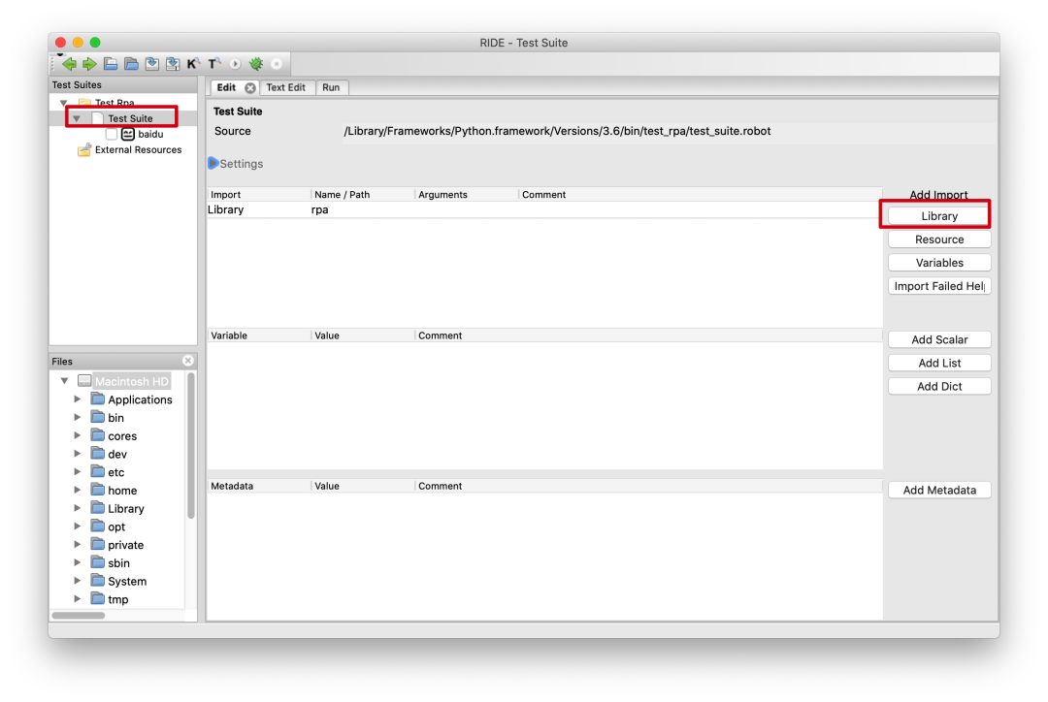
Task: Open directory folder toolbar icon
Action: click(x=132, y=64)
